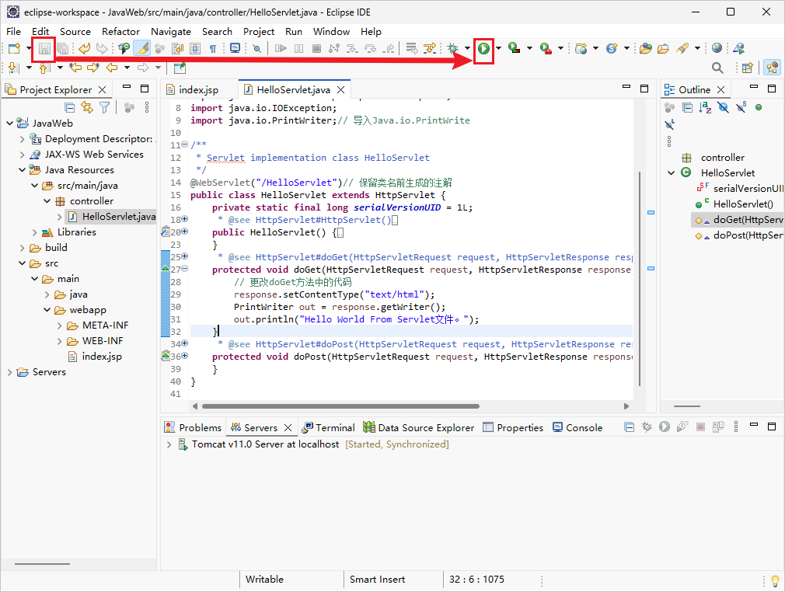This screenshot has width=785, height=592.
Task: Toggle Hide Local Types in Outline
Action: point(670,124)
